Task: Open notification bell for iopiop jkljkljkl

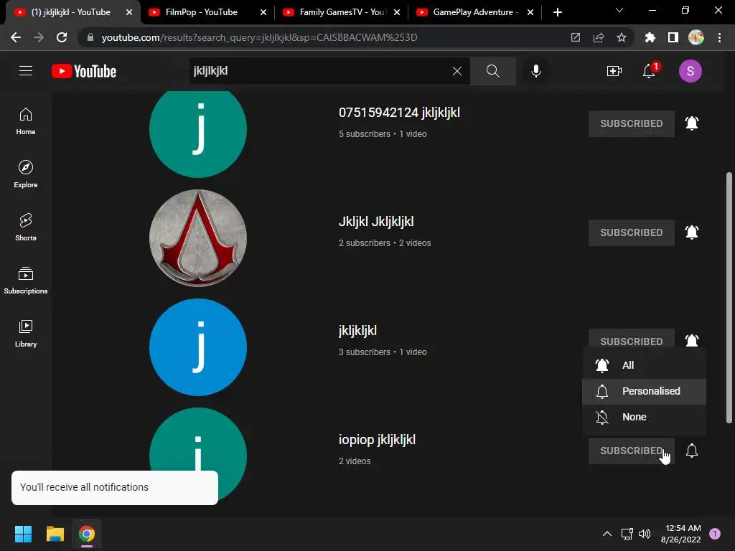Action: coord(692,451)
